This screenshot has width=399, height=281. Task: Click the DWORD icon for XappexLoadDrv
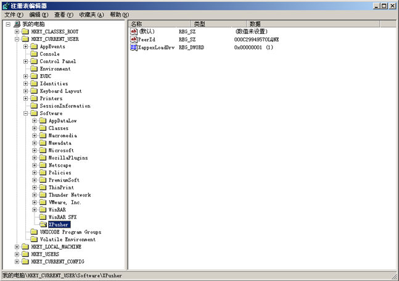[134, 47]
